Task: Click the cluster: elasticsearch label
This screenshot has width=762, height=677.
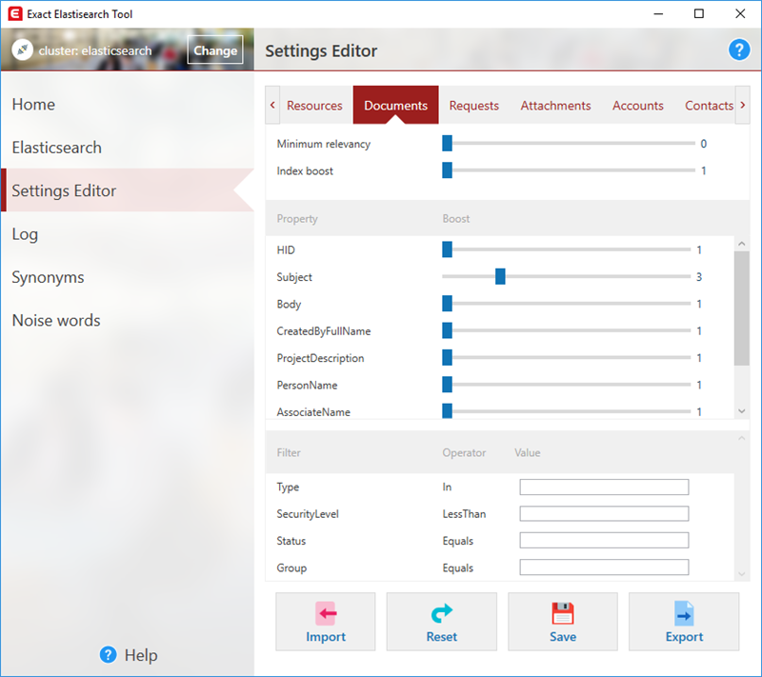Action: (x=95, y=50)
